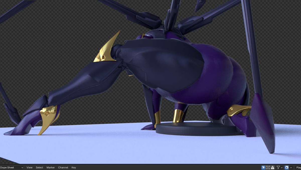
Task: Open the View menu
Action: (29, 167)
